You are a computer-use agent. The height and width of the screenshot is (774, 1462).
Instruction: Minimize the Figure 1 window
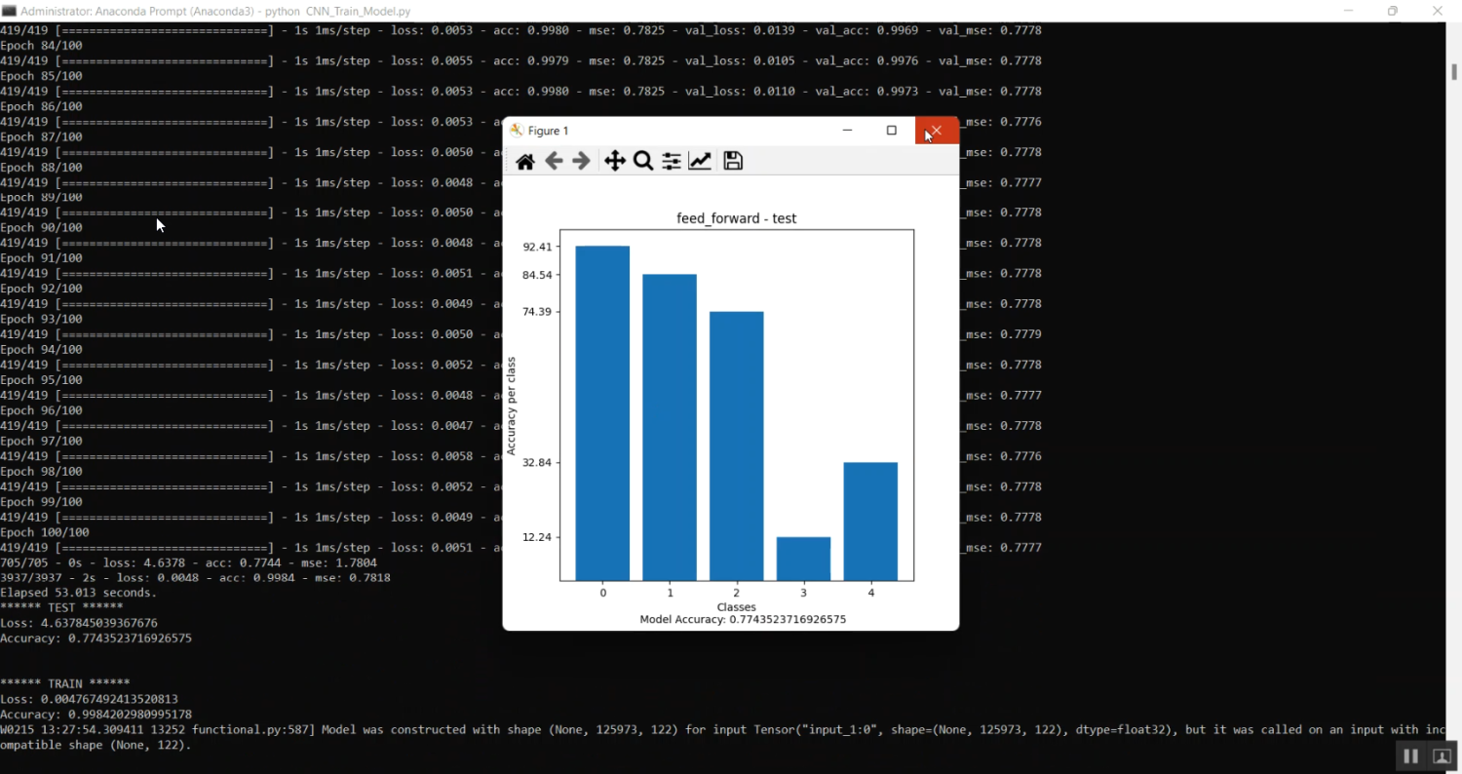point(847,131)
